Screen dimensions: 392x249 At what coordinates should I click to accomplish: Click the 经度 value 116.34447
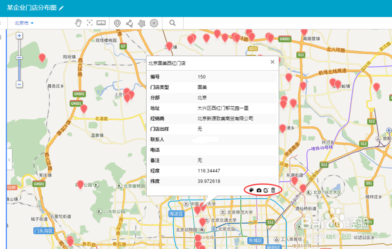209,171
